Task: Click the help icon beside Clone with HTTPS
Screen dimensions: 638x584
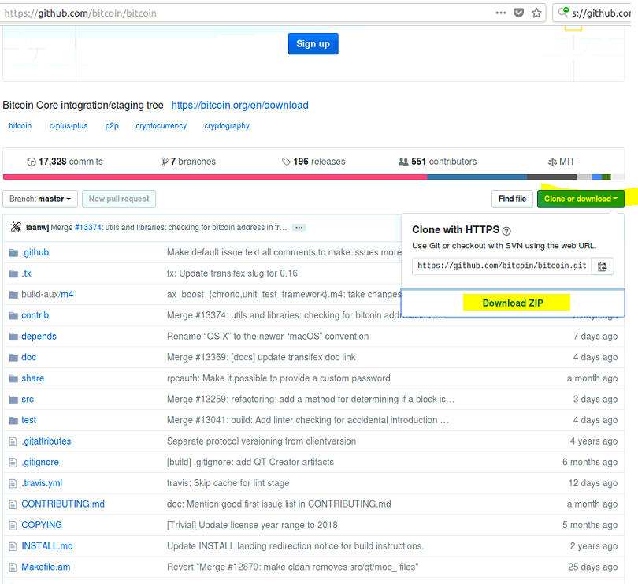Action: [x=506, y=231]
